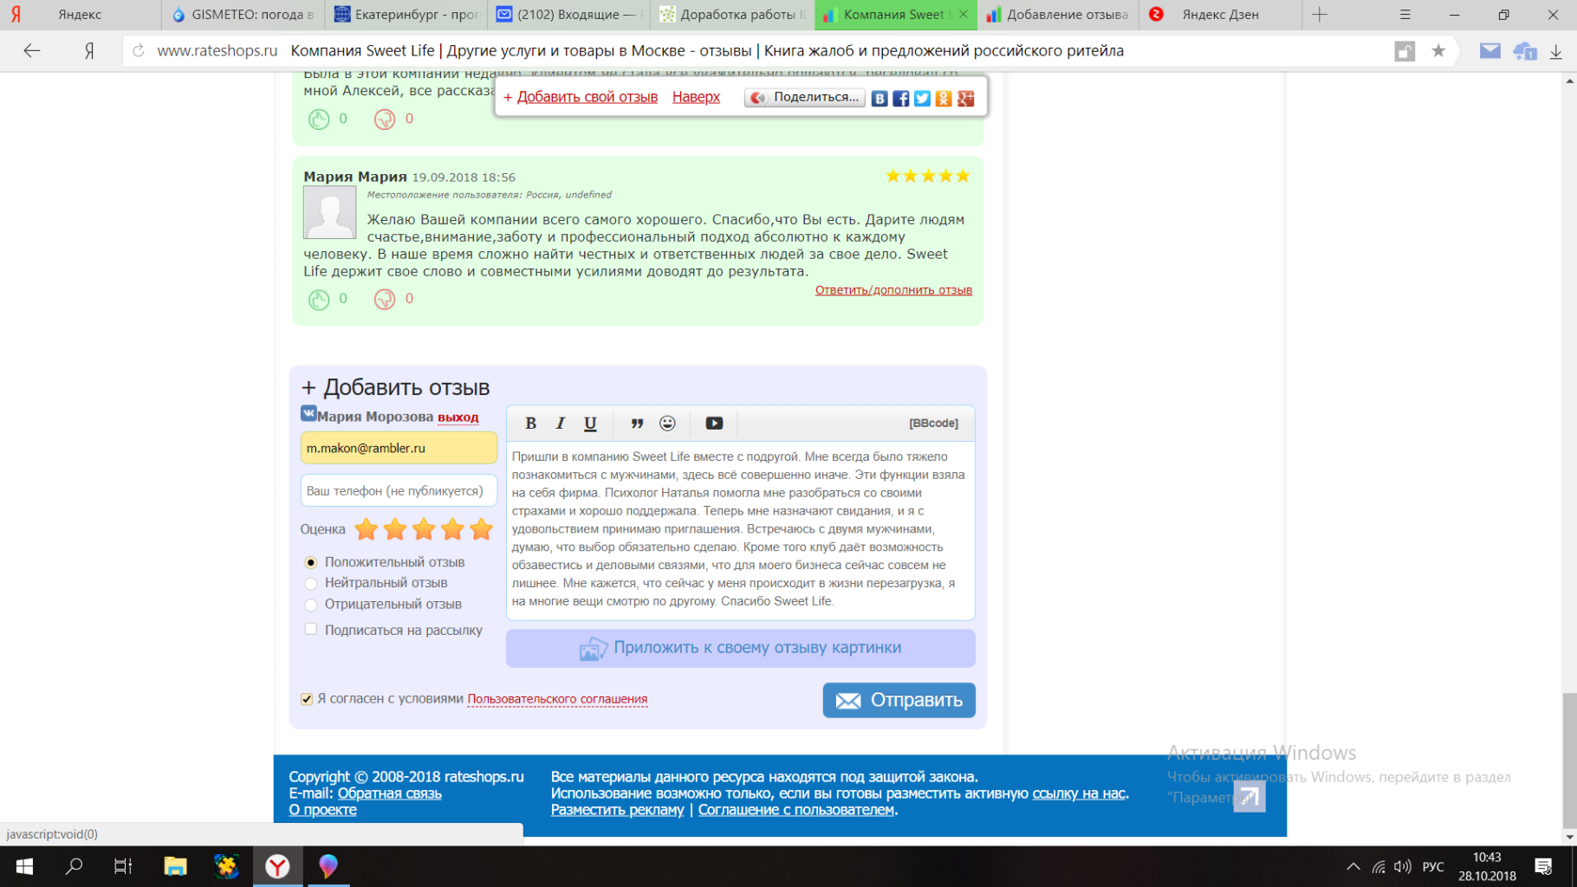Image resolution: width=1577 pixels, height=887 pixels.
Task: Apply bold formatting in review editor
Action: coord(530,423)
